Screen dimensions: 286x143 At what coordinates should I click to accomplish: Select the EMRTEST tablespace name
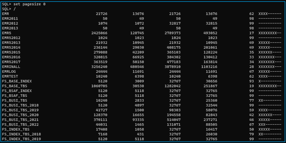pyautogui.click(x=10, y=76)
